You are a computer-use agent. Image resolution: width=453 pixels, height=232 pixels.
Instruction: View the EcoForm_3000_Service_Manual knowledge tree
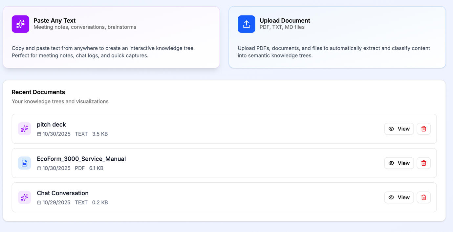(x=399, y=163)
